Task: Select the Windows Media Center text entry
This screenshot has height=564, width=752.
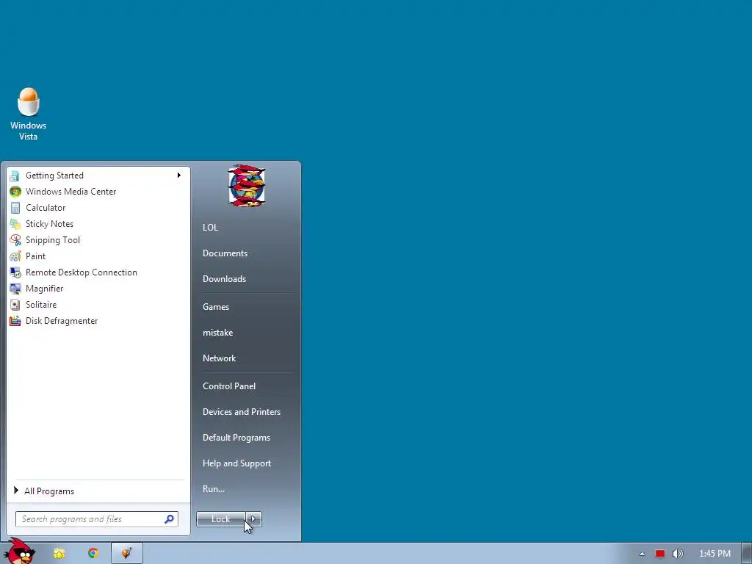Action: 71,192
